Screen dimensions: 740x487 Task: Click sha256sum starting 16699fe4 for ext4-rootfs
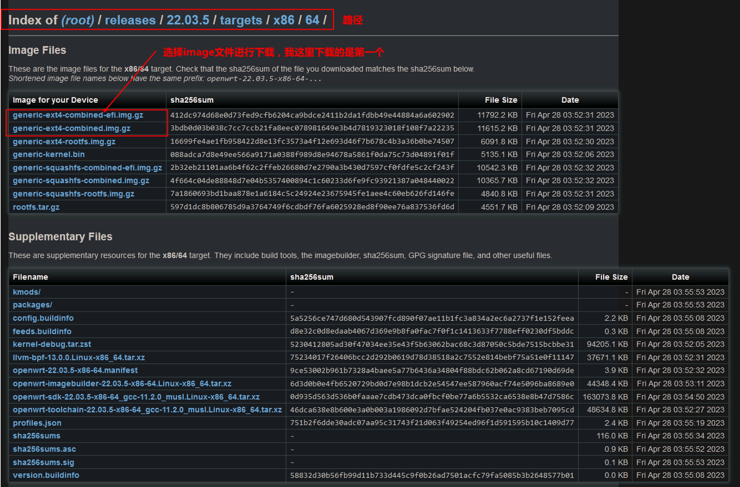pos(312,142)
